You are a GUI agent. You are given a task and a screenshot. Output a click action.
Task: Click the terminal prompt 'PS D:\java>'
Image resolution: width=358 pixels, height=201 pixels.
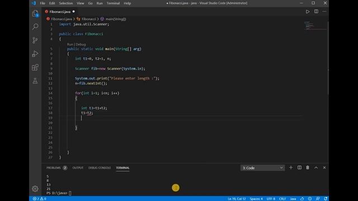(57, 193)
